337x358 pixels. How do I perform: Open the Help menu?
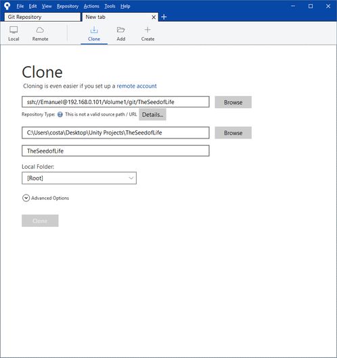tap(125, 6)
